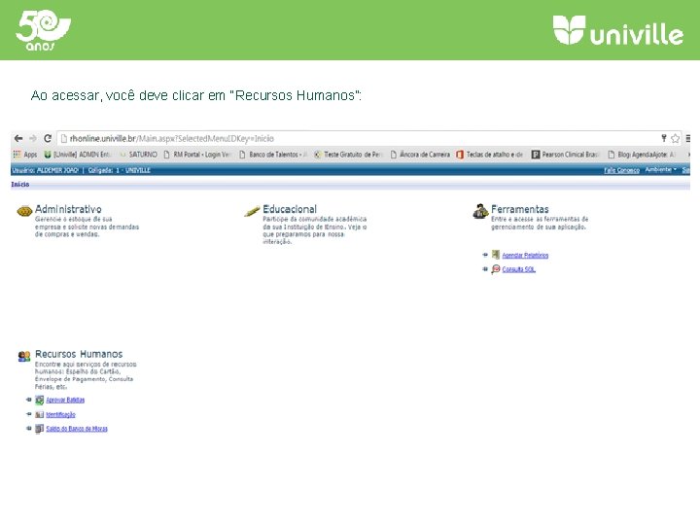
Task: Click the Administrativo coins icon
Action: coord(24,211)
